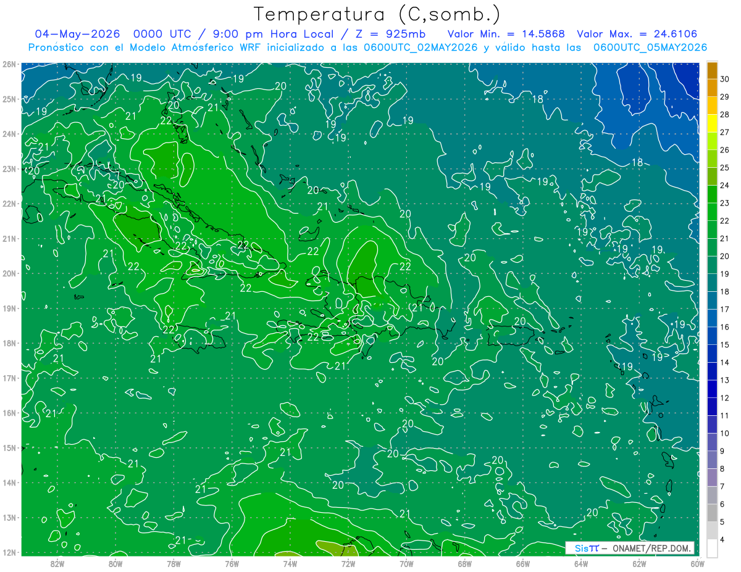This screenshot has height=572, width=741.
Task: Click the 70W longitude axis label
Action: pyautogui.click(x=406, y=563)
